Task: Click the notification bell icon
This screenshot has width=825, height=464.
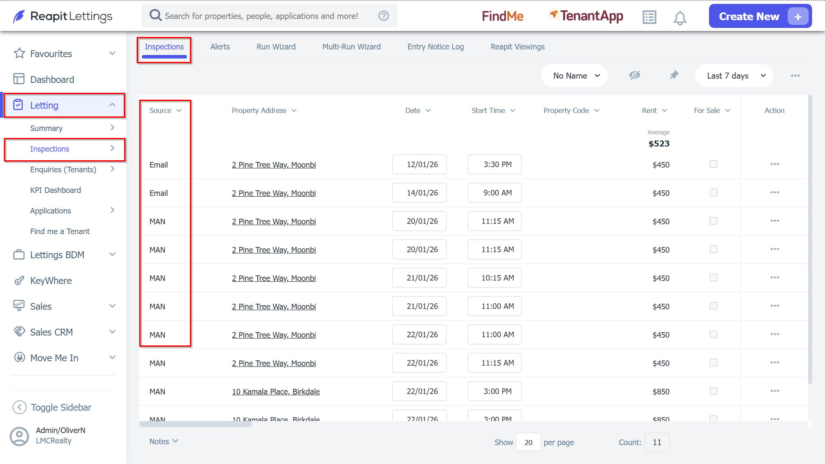Action: coord(680,18)
